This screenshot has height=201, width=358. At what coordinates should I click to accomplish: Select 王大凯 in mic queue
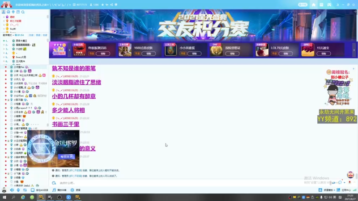coord(20,61)
